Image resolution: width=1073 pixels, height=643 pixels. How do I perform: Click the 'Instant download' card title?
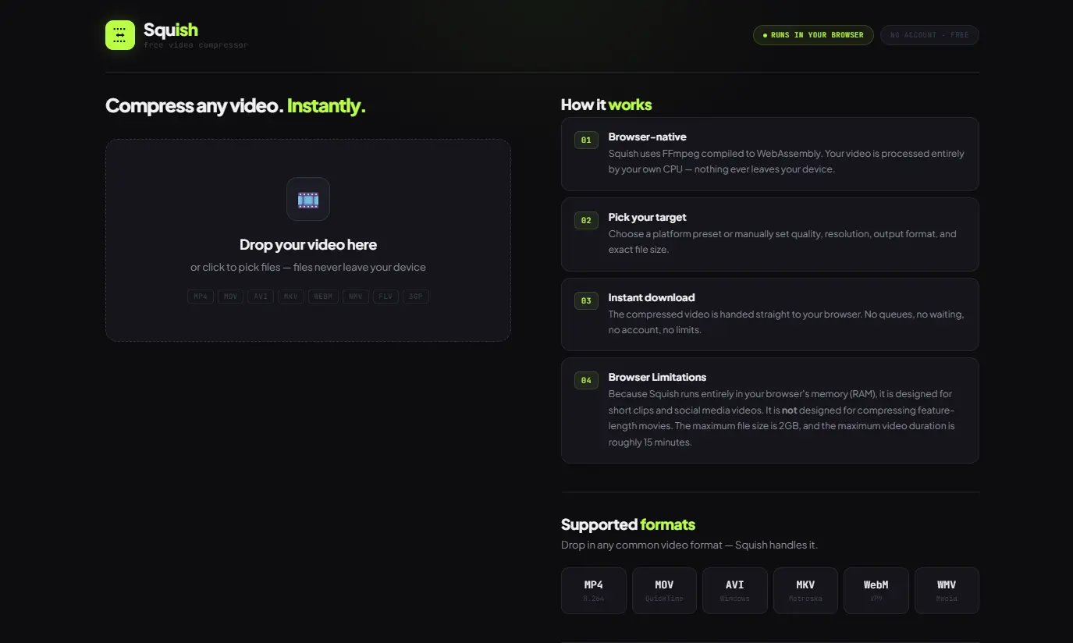[x=652, y=297]
